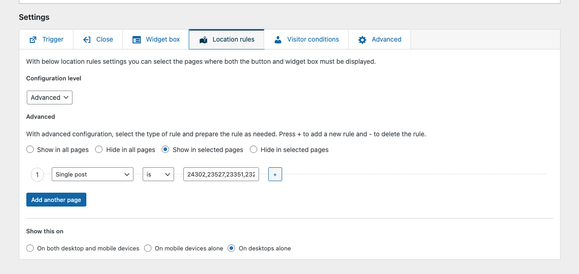Open the 'is' condition dropdown

tap(158, 175)
